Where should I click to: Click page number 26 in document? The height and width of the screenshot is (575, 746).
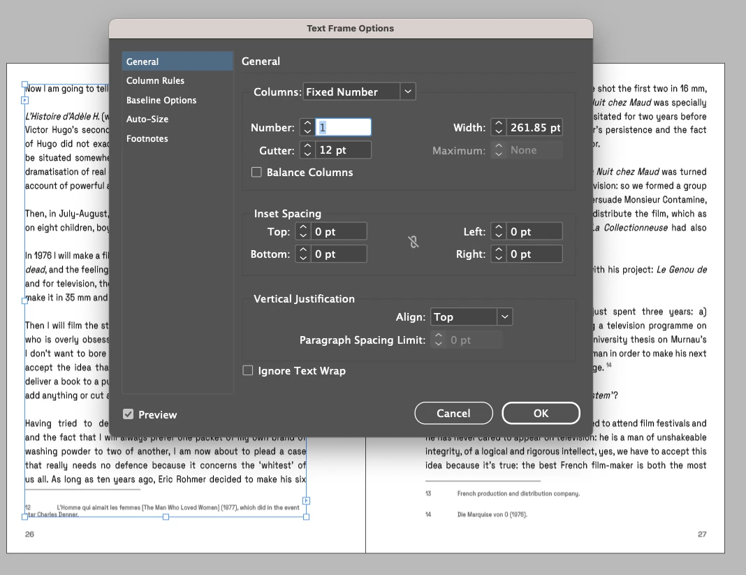coord(29,534)
